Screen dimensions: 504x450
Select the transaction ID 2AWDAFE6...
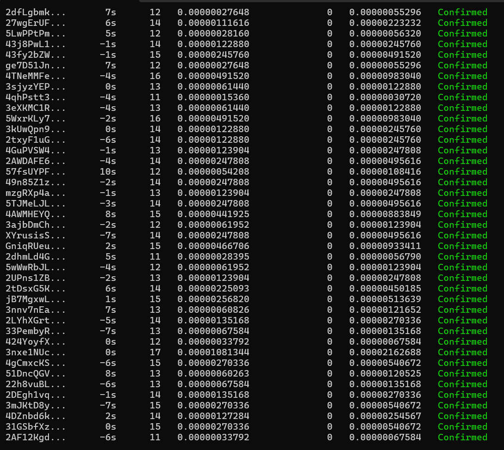(x=36, y=161)
